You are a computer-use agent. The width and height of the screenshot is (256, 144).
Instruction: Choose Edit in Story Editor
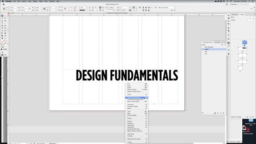[137, 102]
